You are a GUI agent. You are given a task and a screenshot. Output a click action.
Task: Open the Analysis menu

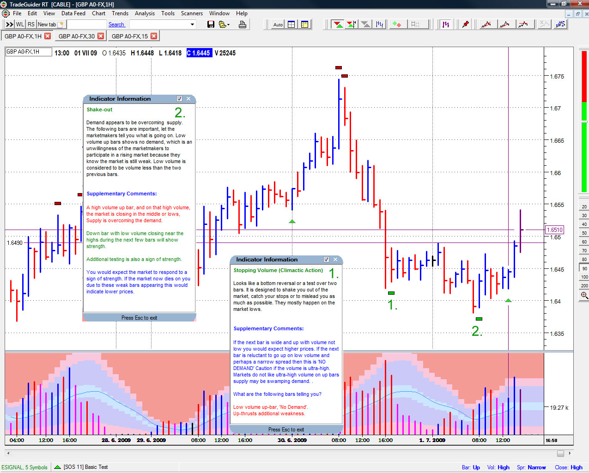coord(145,13)
